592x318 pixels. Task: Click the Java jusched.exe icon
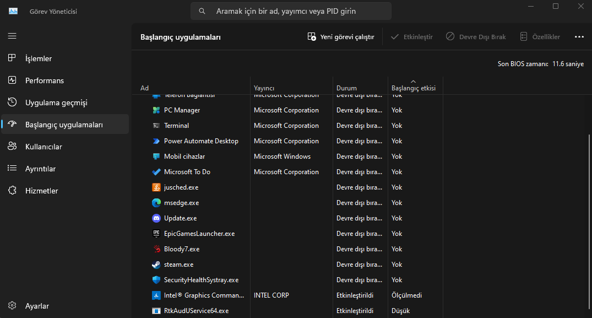tap(156, 187)
